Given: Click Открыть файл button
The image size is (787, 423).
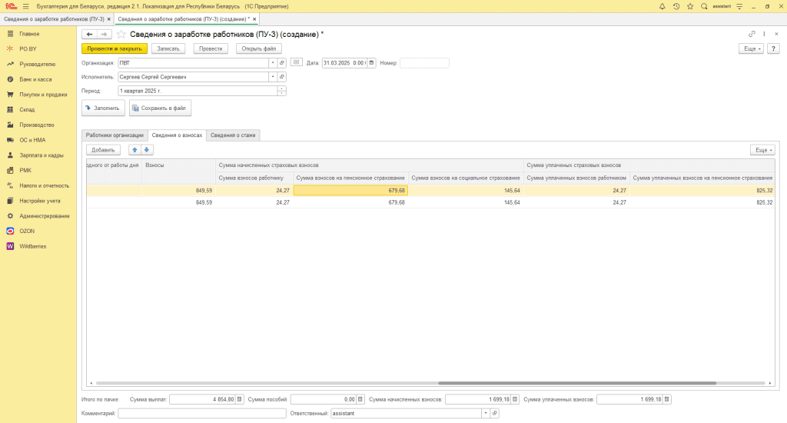Looking at the screenshot, I should [259, 48].
